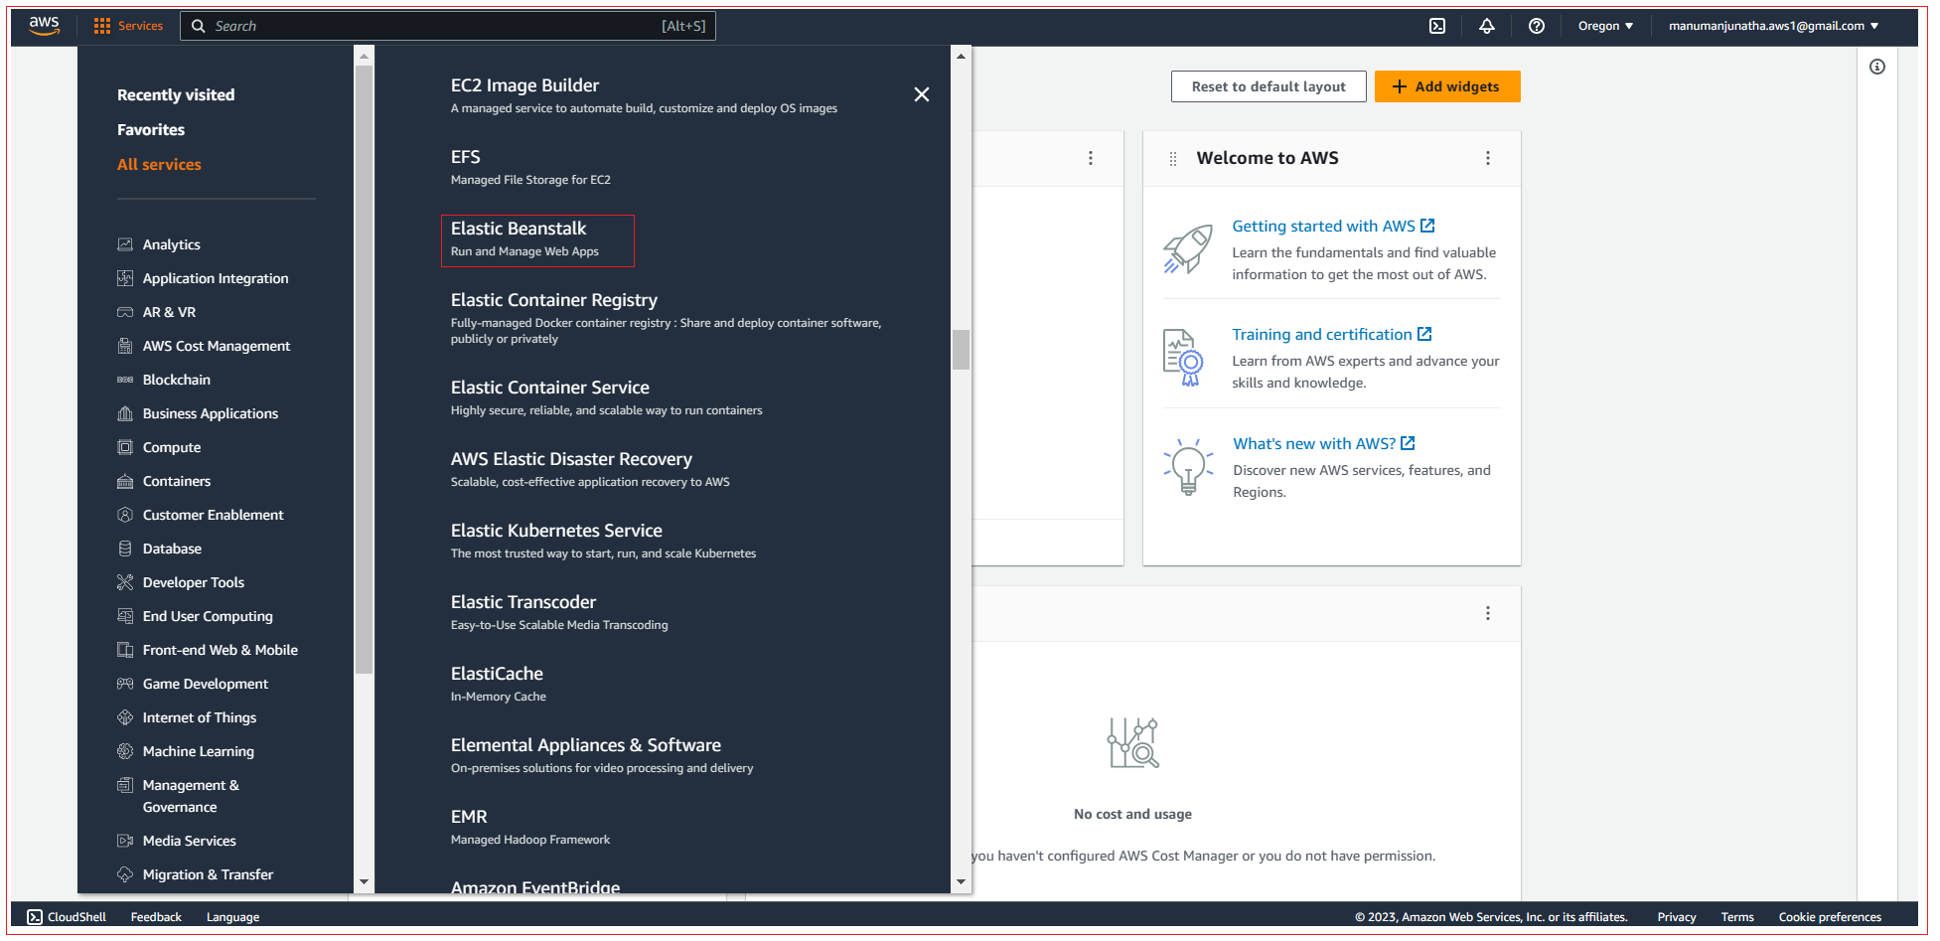The image size is (1940, 941).
Task: Click the Containers category icon
Action: 125,481
